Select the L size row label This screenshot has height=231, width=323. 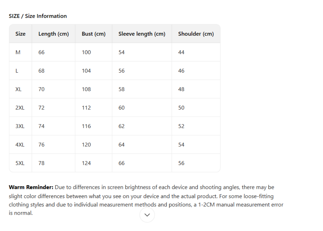[x=17, y=71]
